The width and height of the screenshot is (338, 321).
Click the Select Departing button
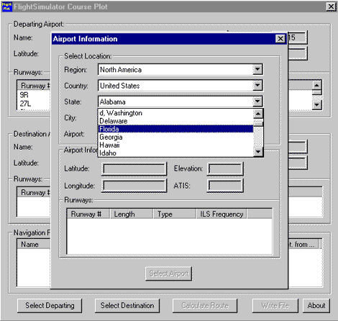pos(50,306)
